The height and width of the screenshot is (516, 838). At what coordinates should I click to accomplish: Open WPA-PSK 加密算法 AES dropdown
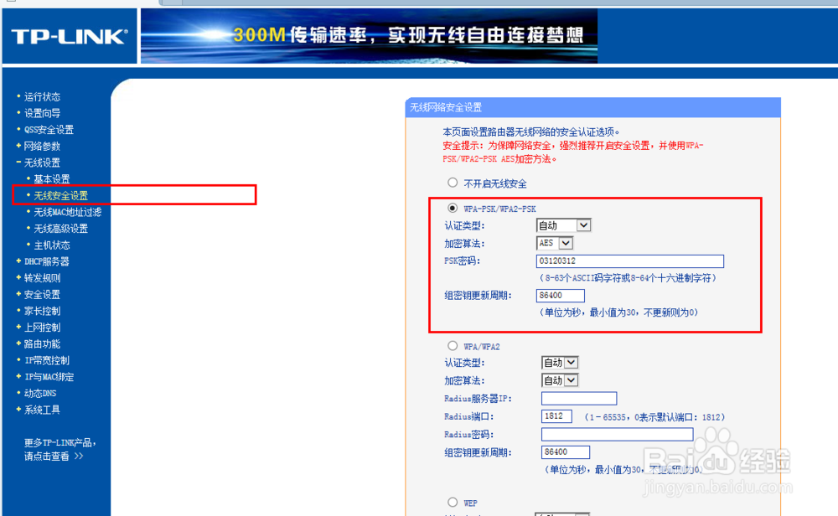pos(555,243)
